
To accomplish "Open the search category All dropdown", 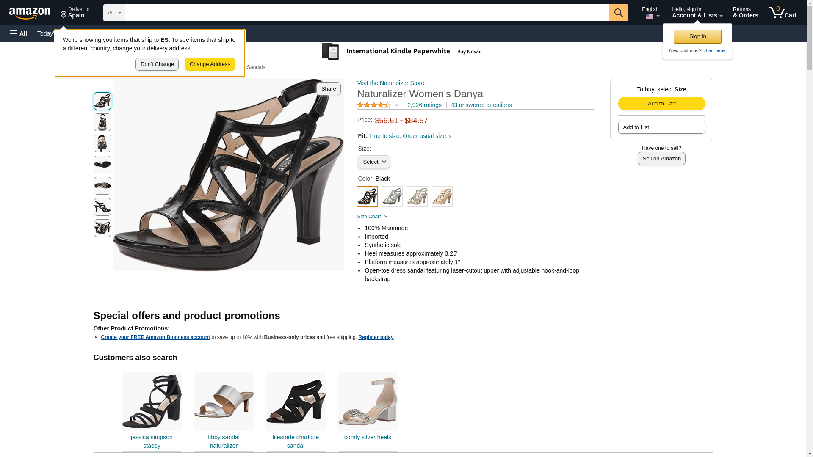I will [x=114, y=13].
